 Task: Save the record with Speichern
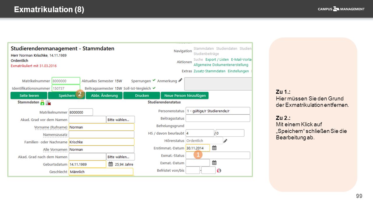pyautogui.click(x=66, y=96)
